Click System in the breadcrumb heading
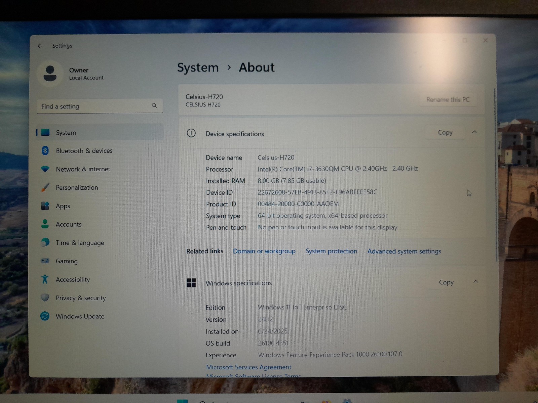This screenshot has height=403, width=538. point(198,68)
